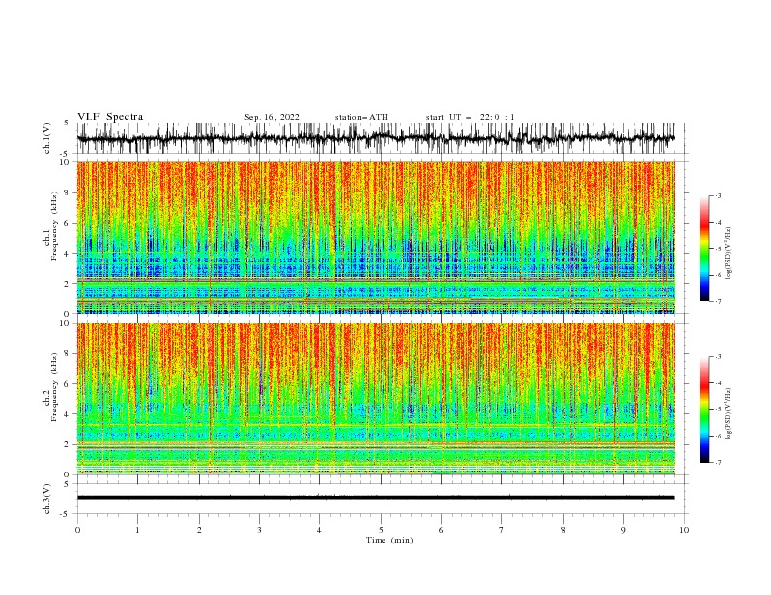This screenshot has width=771, height=595.
Task: Click ch.1 colorbar tick value "-7"
Action: [718, 302]
